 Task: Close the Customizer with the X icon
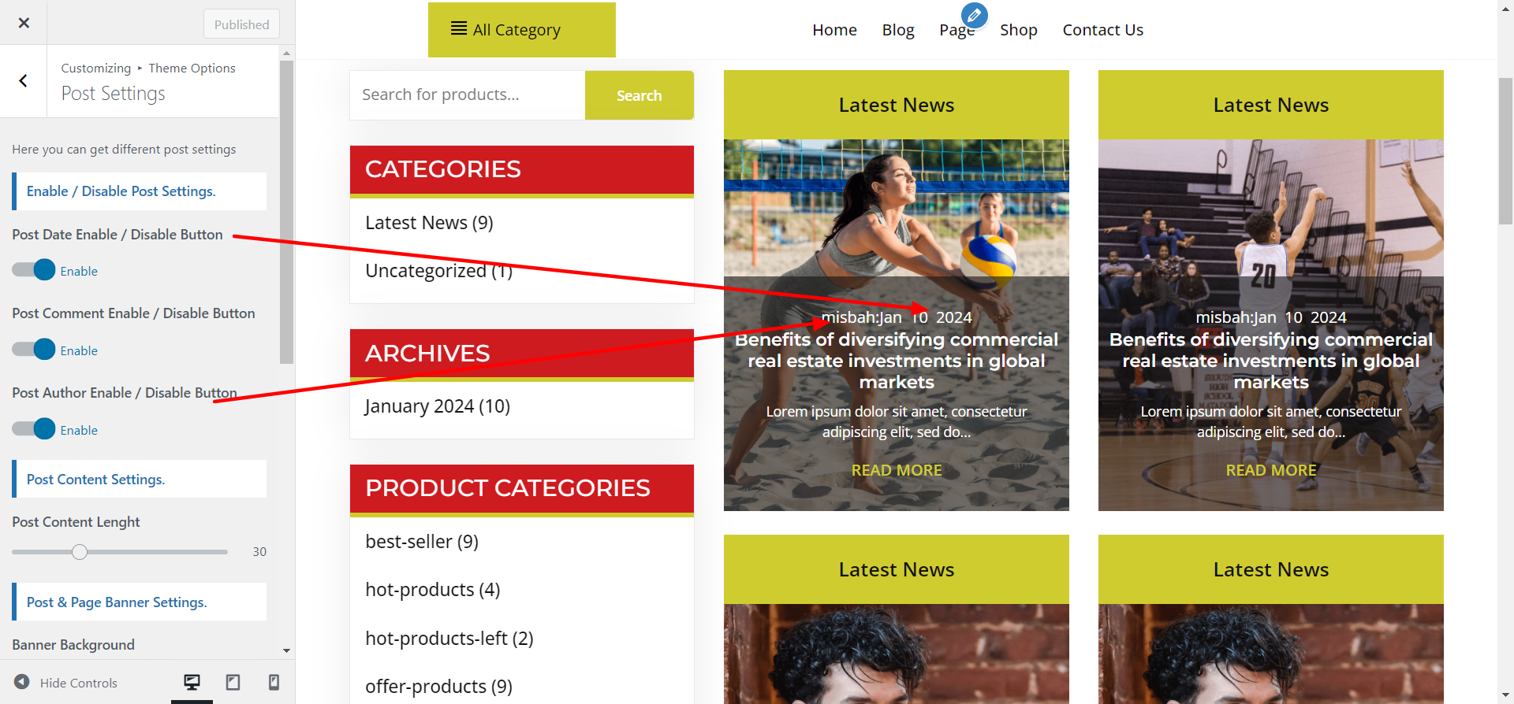(24, 23)
